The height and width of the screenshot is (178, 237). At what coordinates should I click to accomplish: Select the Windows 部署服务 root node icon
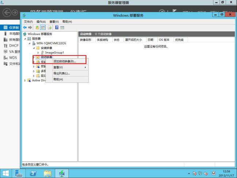tap(25, 34)
